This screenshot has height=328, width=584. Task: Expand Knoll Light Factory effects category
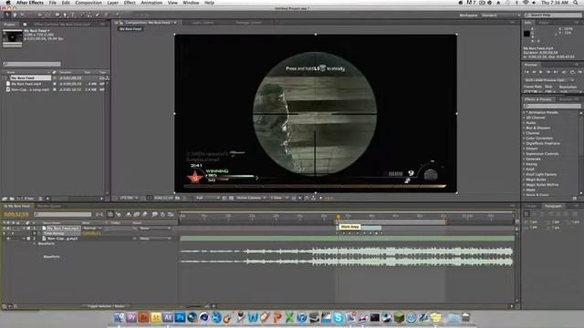(525, 174)
